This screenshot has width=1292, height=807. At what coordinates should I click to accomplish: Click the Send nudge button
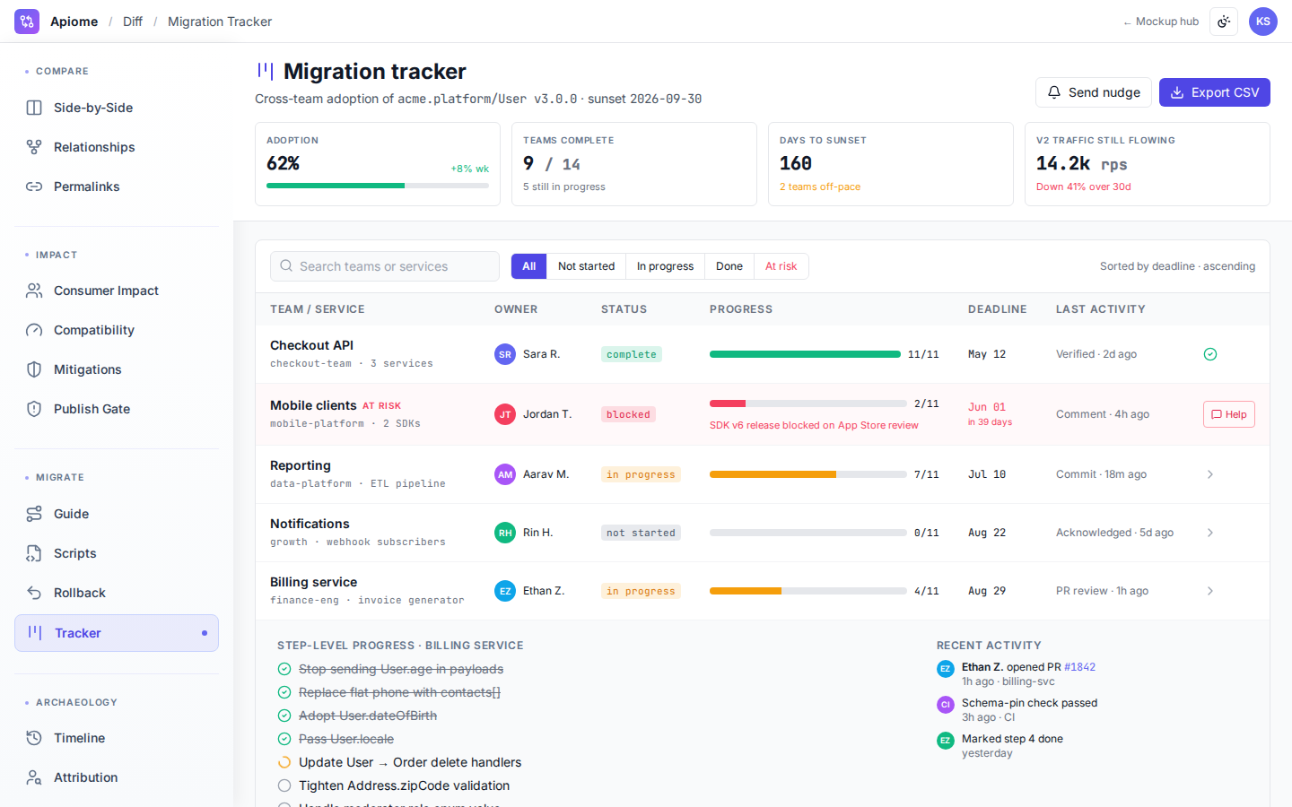(x=1094, y=92)
